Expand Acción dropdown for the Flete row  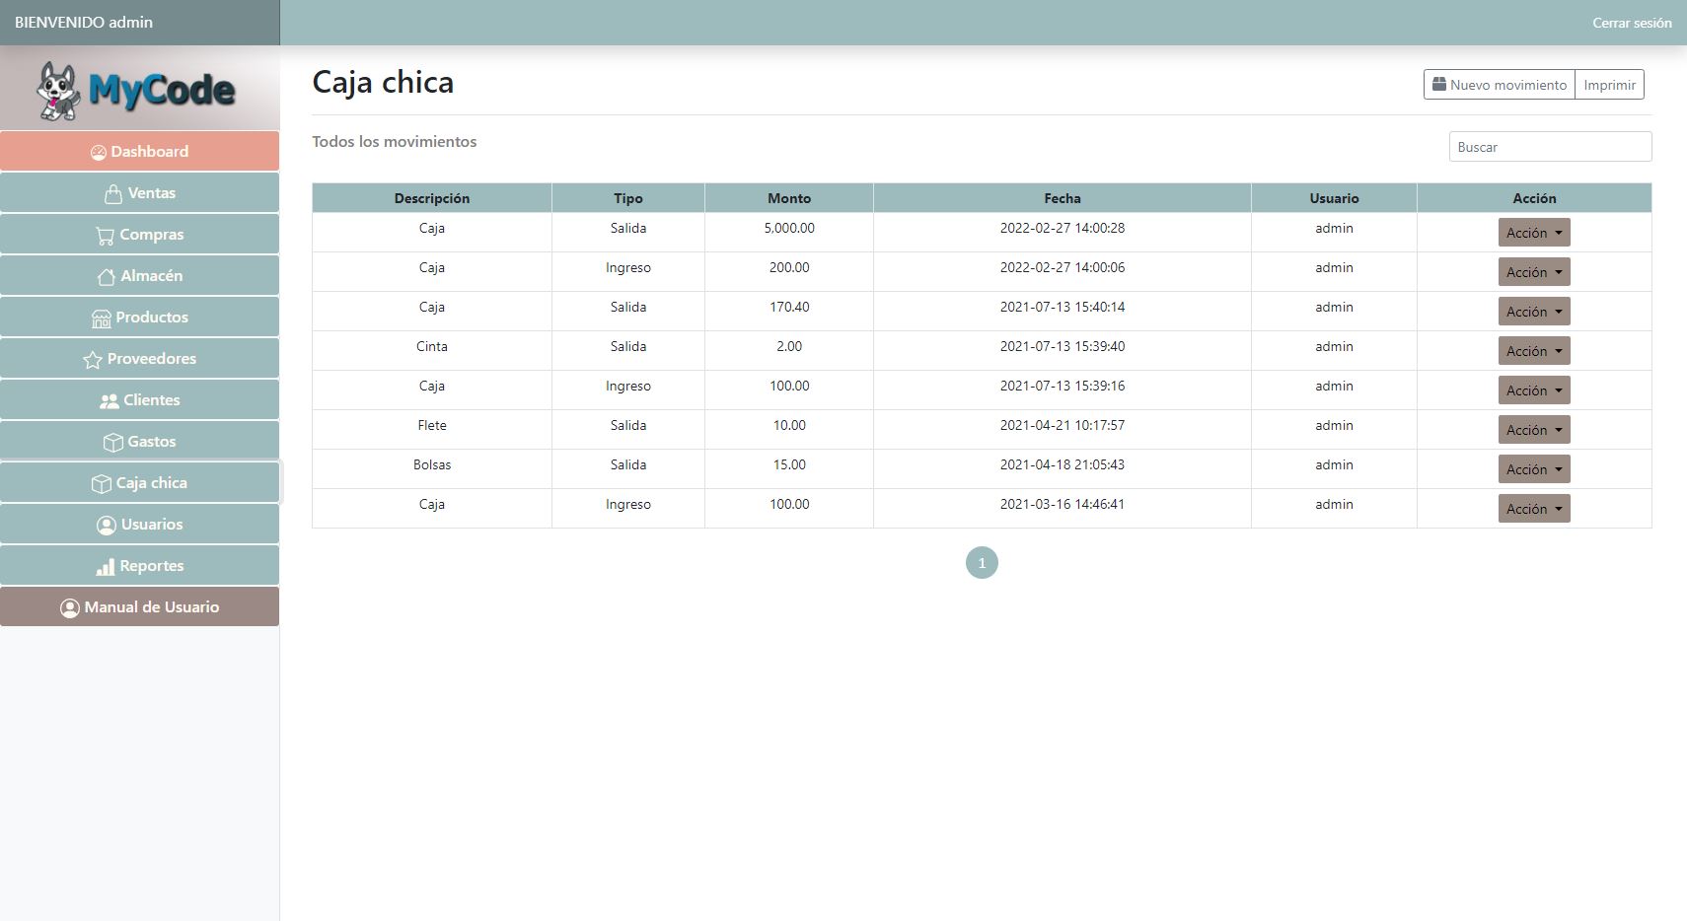(x=1533, y=430)
